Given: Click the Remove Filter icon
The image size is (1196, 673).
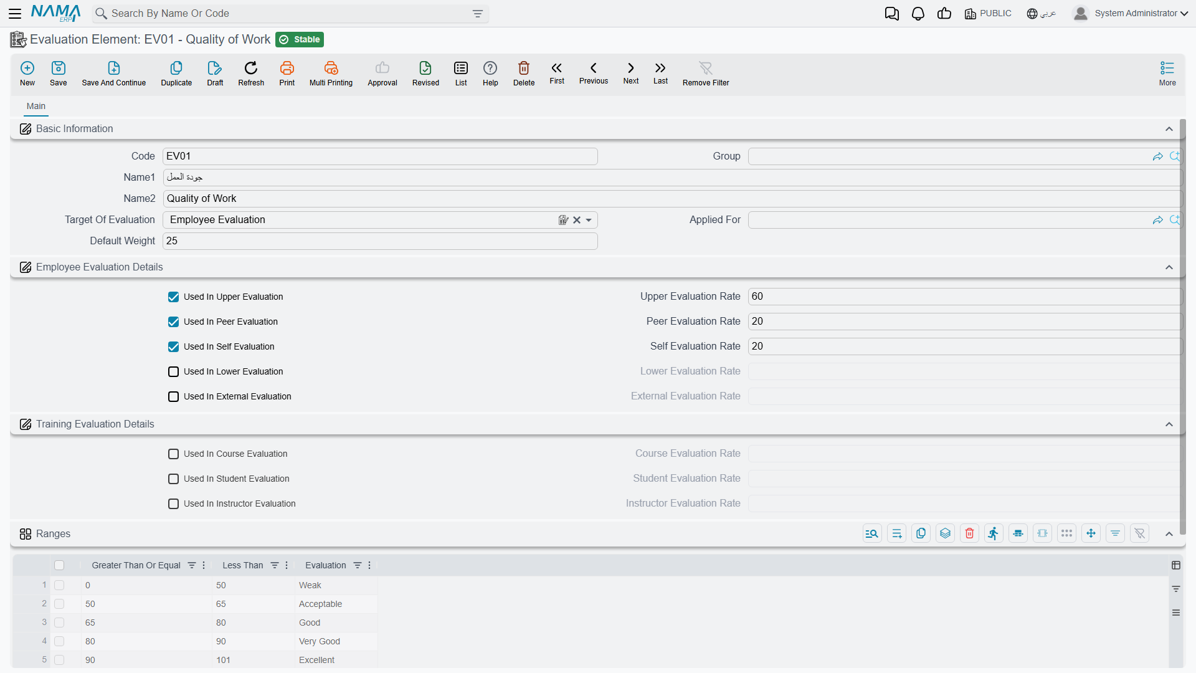Looking at the screenshot, I should pos(705,68).
